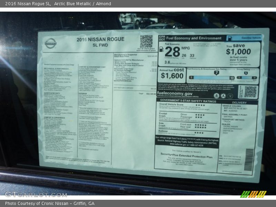Screen dimensions: 276x207
Task: Click the Rollover star rating
Action: 199,133
